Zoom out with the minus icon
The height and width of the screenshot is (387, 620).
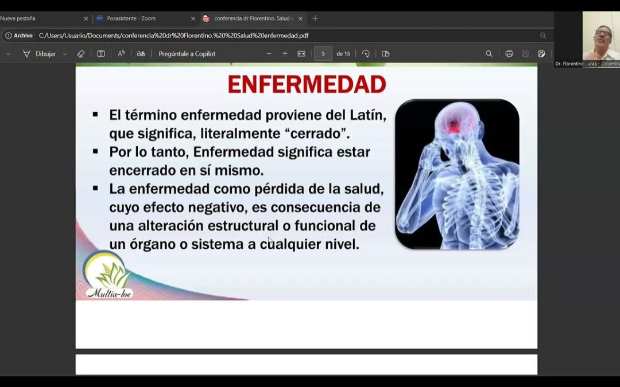pos(269,54)
